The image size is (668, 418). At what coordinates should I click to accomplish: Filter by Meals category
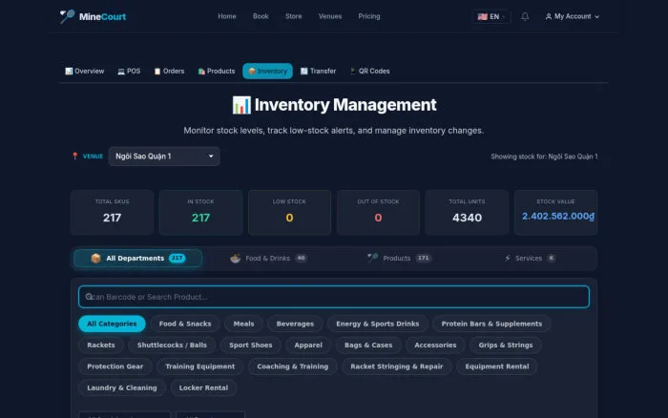point(243,324)
